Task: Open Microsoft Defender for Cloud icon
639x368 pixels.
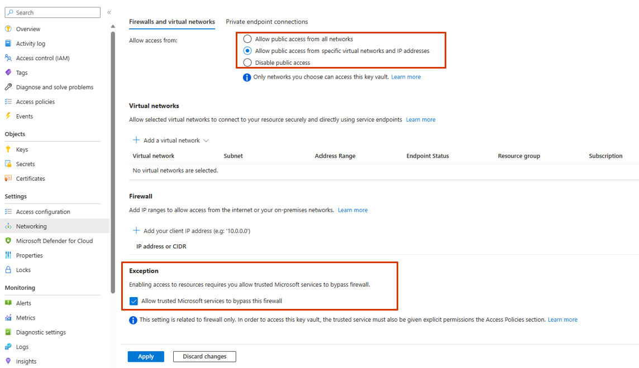Action: click(x=8, y=241)
